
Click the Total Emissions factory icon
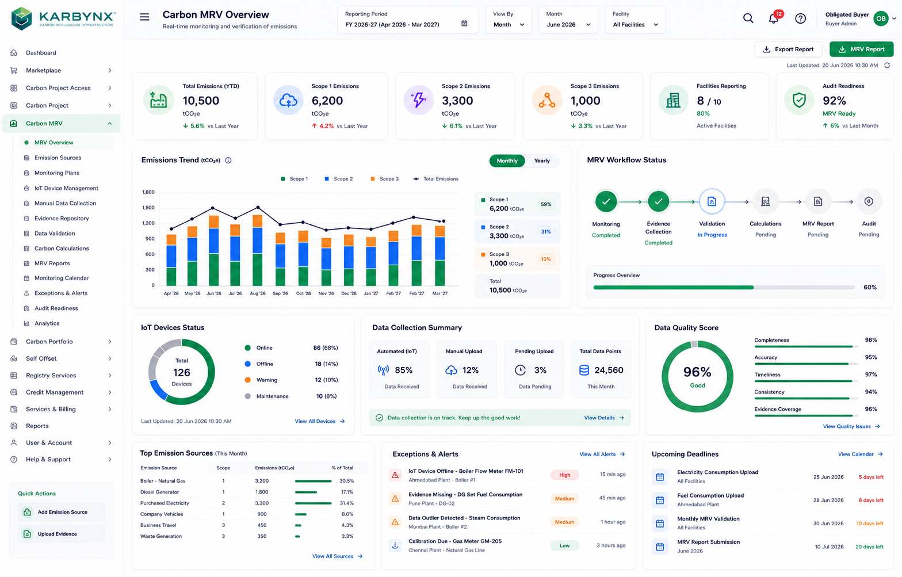click(x=158, y=100)
